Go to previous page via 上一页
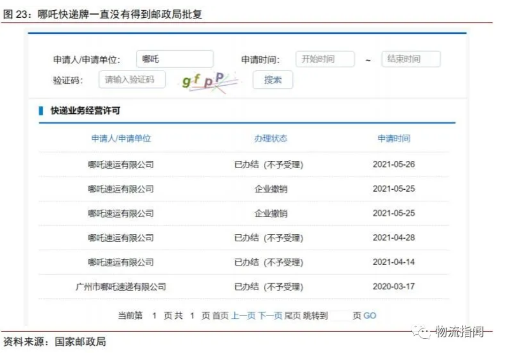Image resolution: width=508 pixels, height=359 pixels. [243, 315]
